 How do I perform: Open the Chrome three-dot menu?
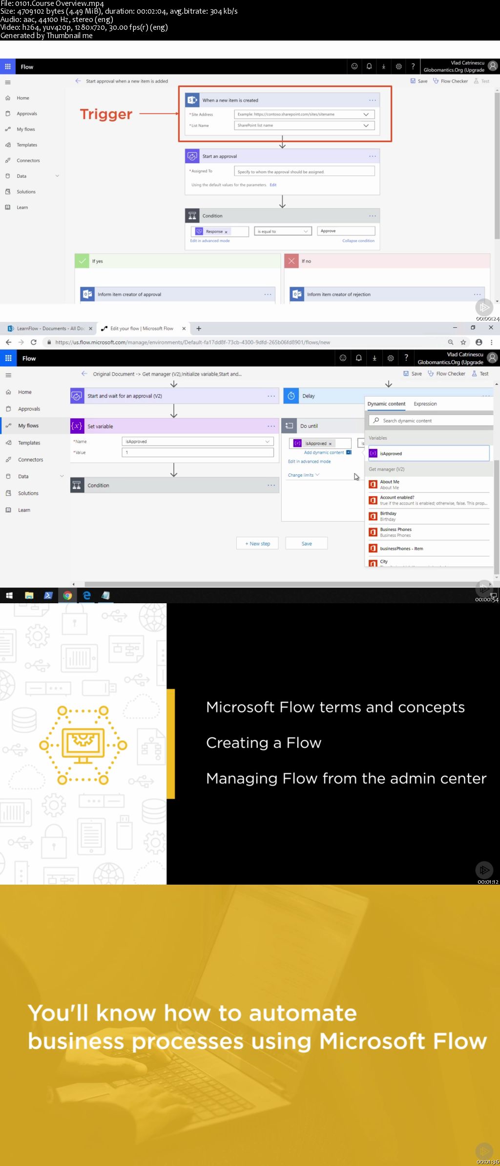(x=492, y=342)
